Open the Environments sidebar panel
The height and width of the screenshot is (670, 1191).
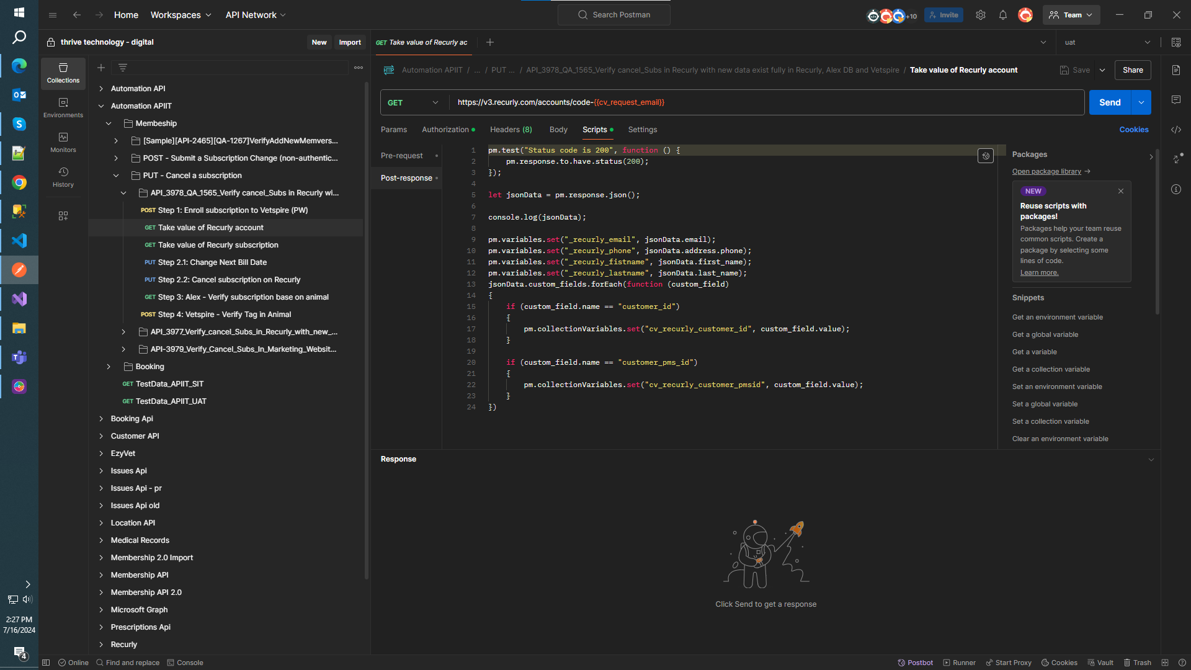click(63, 107)
